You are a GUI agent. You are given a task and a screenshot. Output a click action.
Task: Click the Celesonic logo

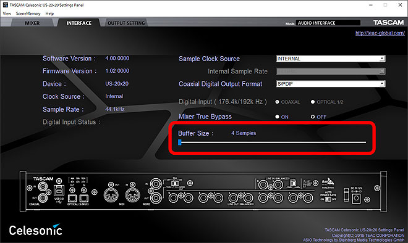[36, 229]
